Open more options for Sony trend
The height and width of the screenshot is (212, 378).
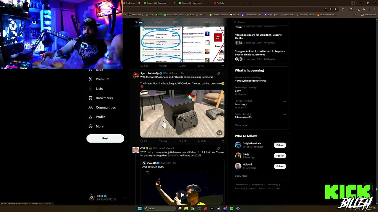tap(285, 88)
